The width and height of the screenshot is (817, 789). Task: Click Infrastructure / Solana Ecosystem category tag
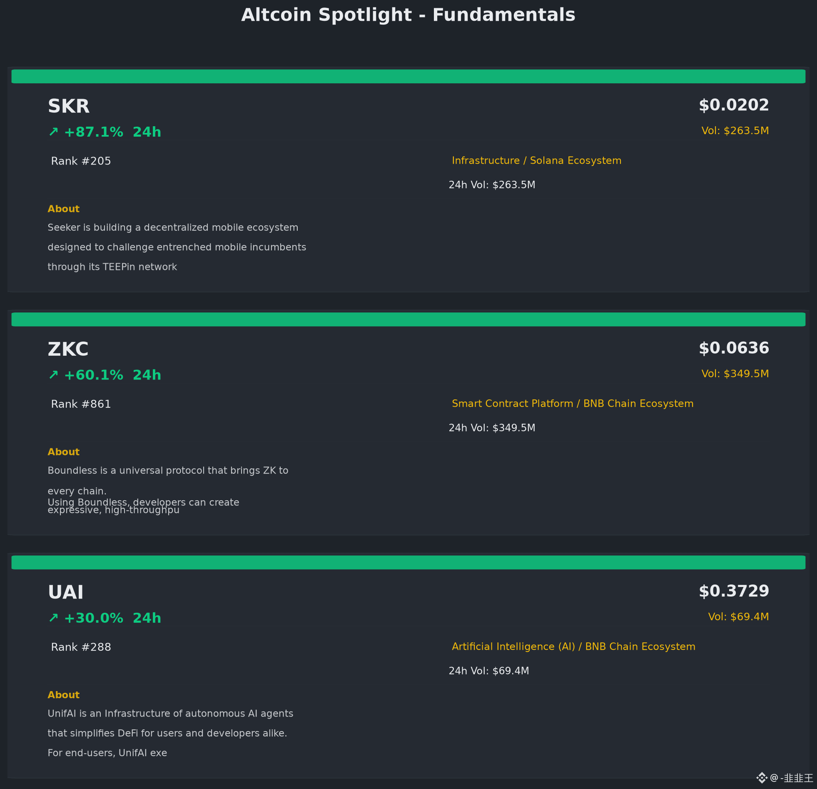pyautogui.click(x=536, y=160)
